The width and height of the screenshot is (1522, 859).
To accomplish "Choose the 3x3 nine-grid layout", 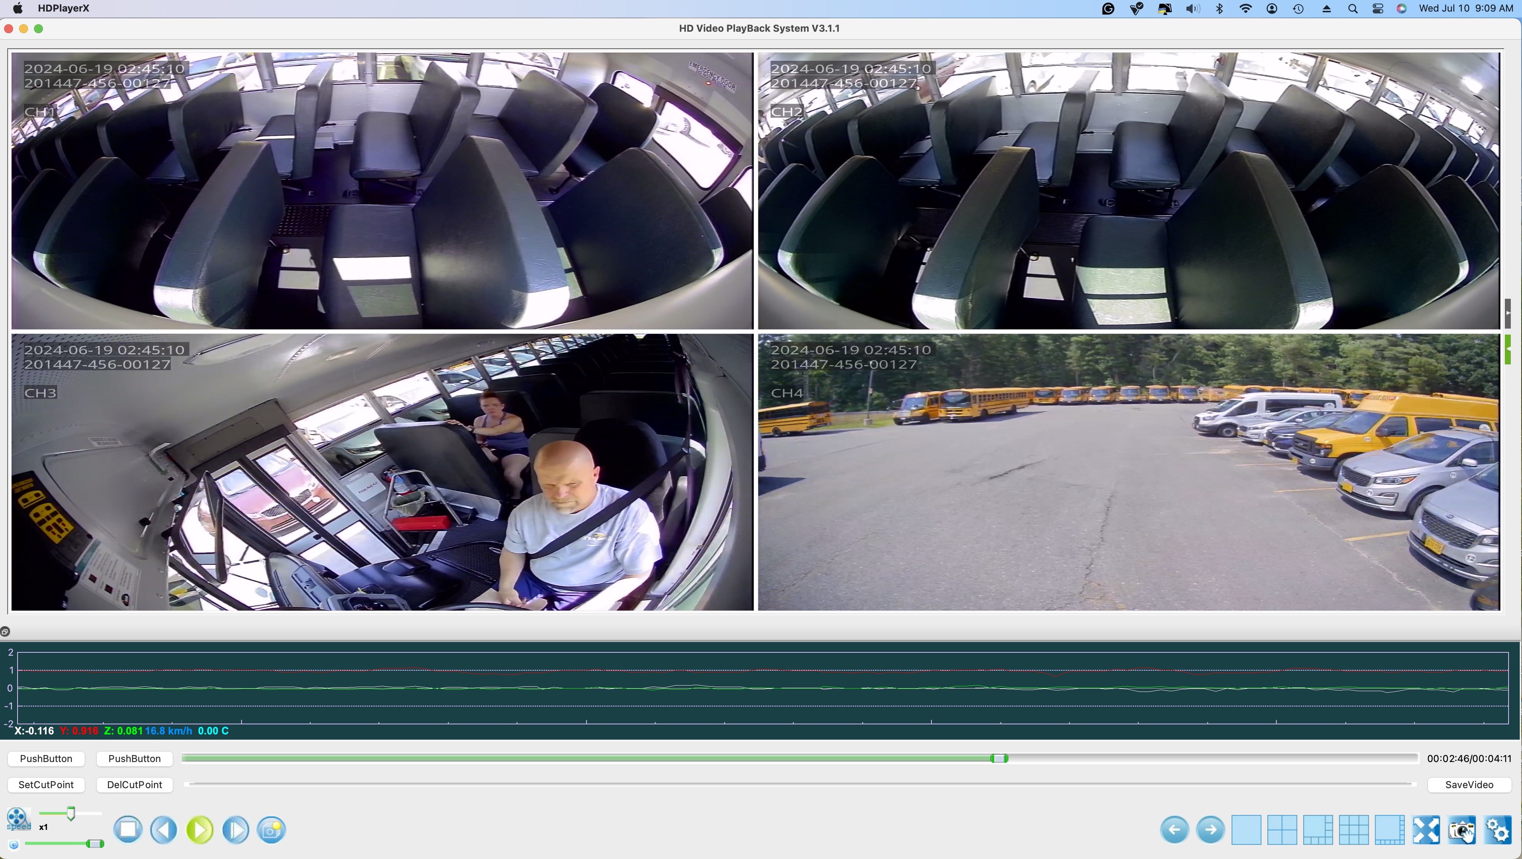I will pyautogui.click(x=1354, y=830).
